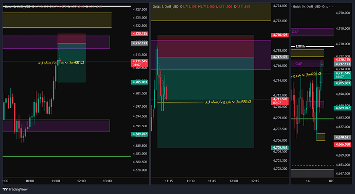The image size is (355, 194).
Task: Click RR1:2 annotation text on middle chart
Action: (x=228, y=102)
